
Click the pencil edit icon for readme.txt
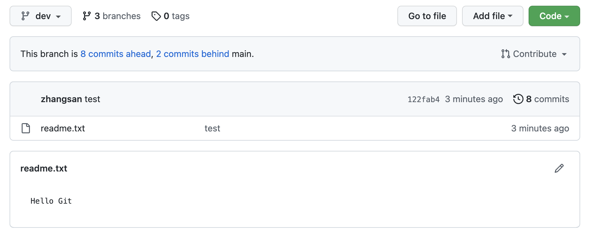click(559, 168)
